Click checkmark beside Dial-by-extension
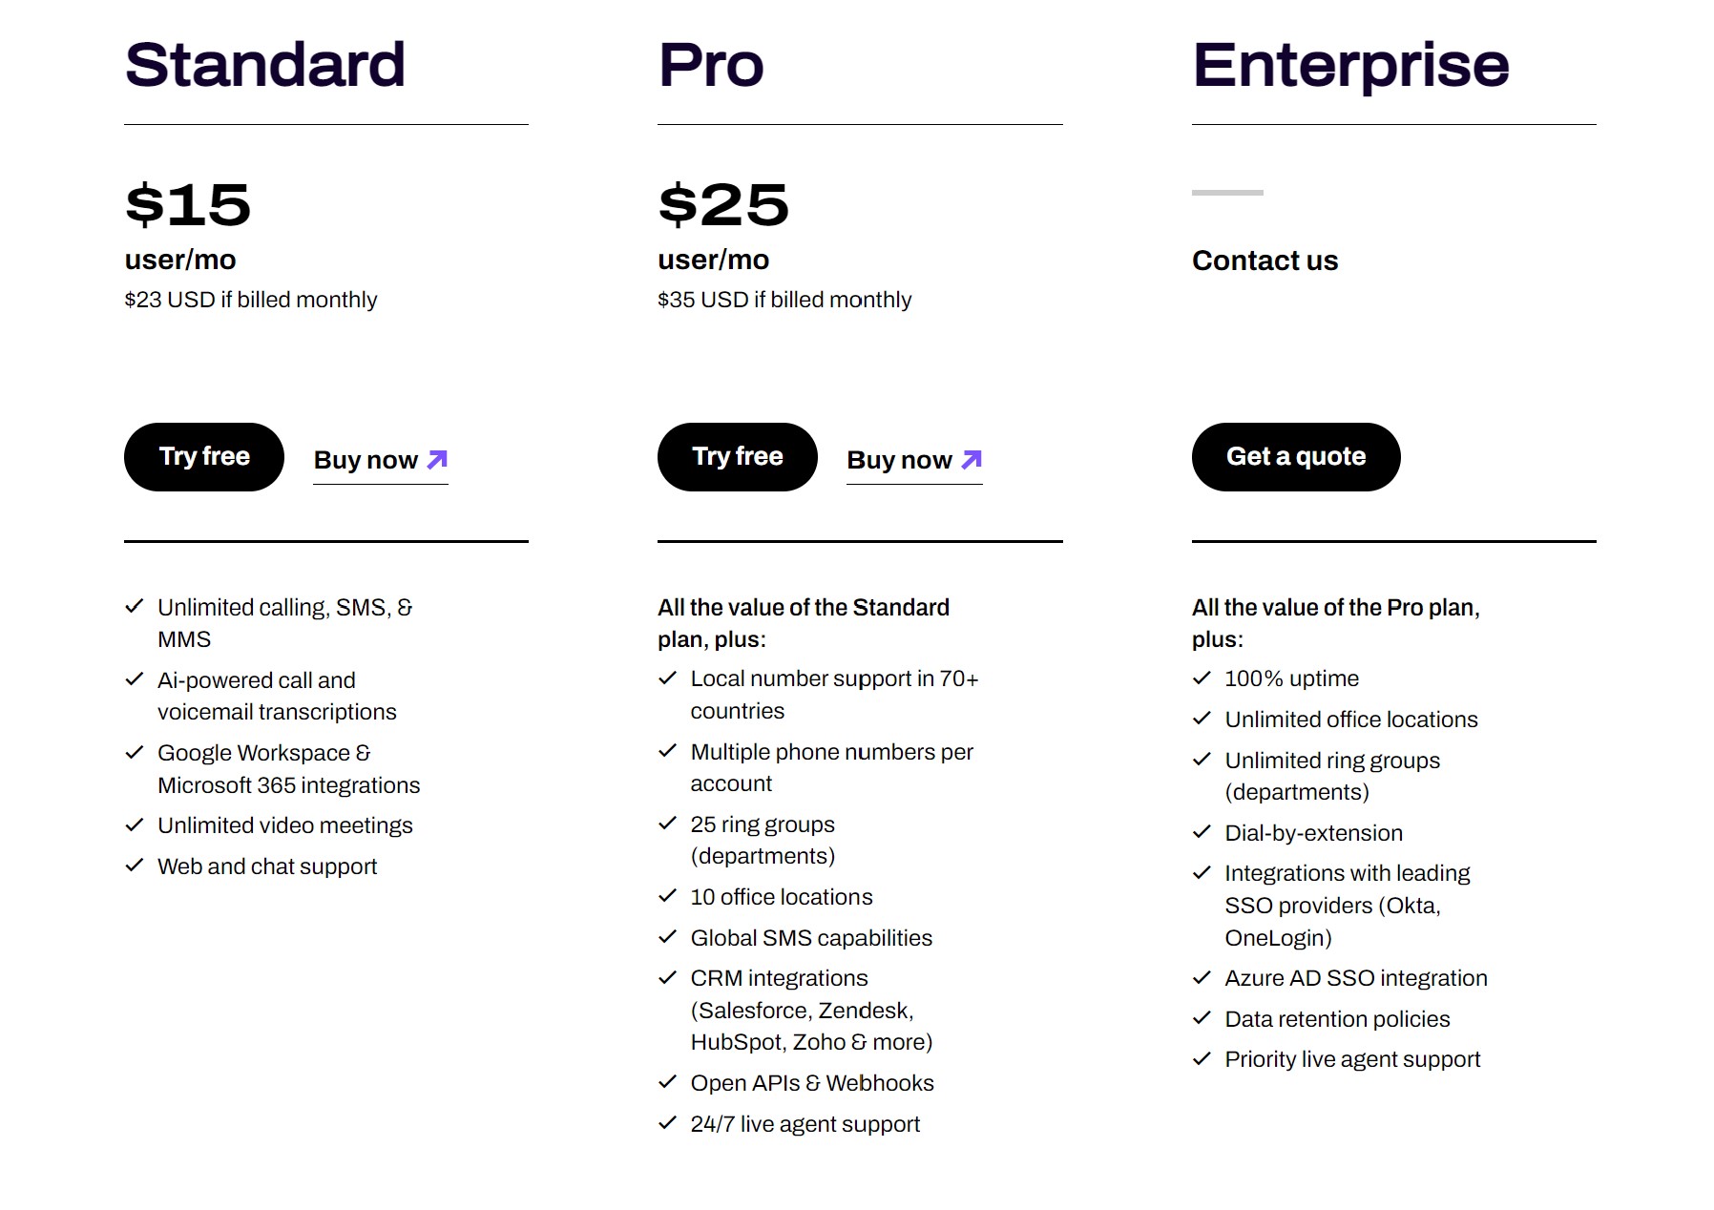The image size is (1714, 1210). (x=1202, y=833)
